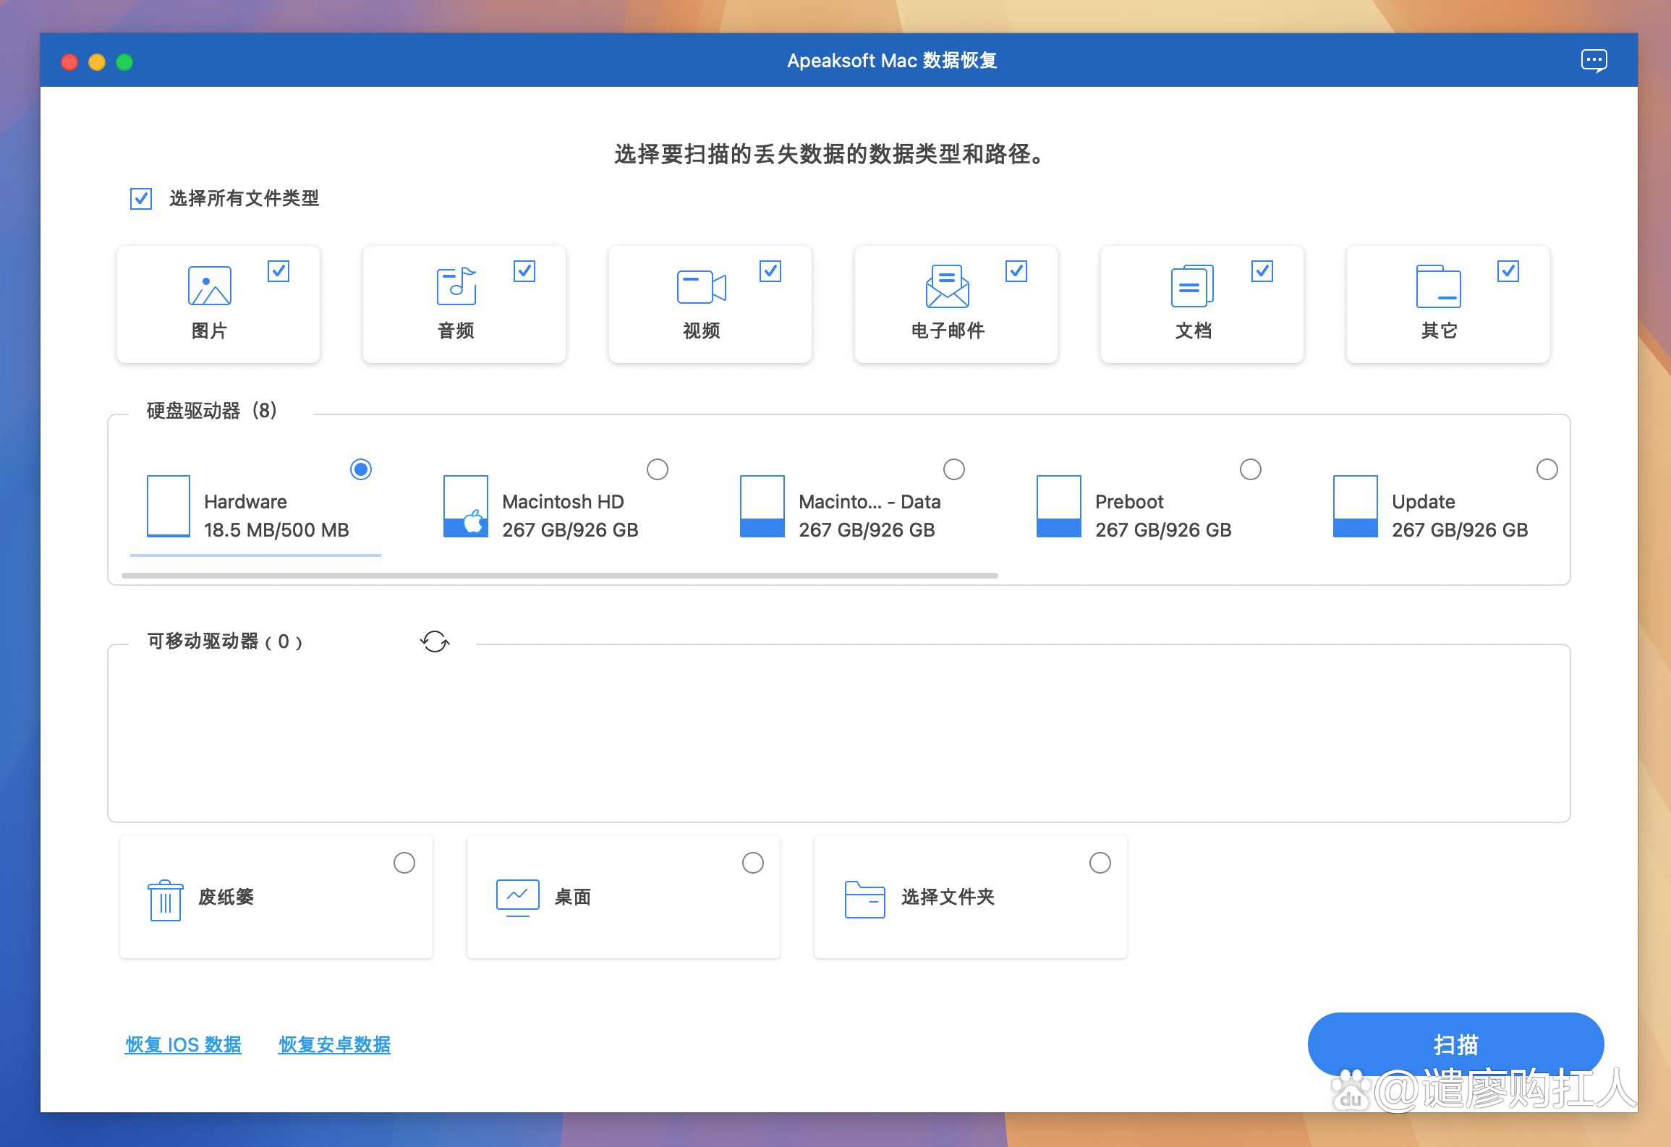Uncheck the 视频 file type checkbox
Screen dimensions: 1671x1147
pyautogui.click(x=770, y=271)
